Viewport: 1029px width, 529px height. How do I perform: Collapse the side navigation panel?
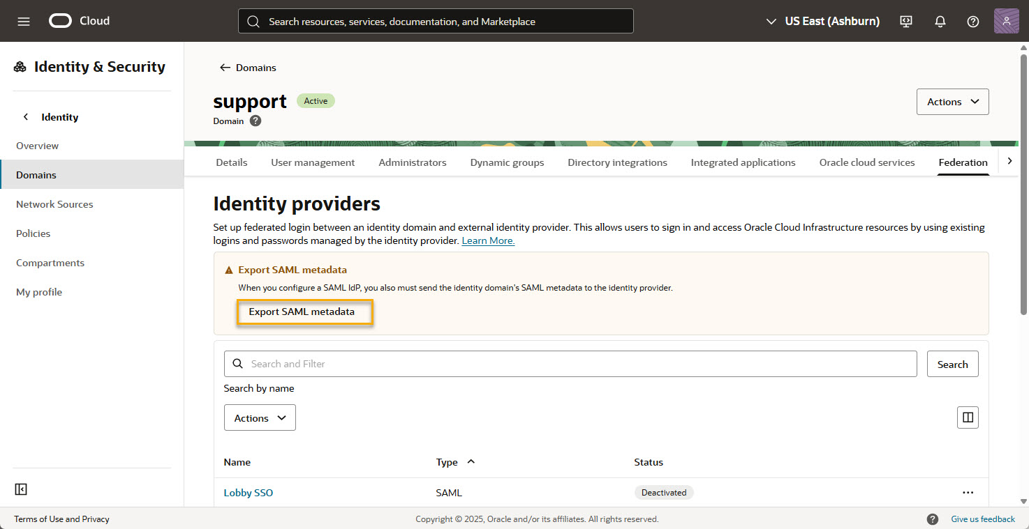tap(21, 489)
